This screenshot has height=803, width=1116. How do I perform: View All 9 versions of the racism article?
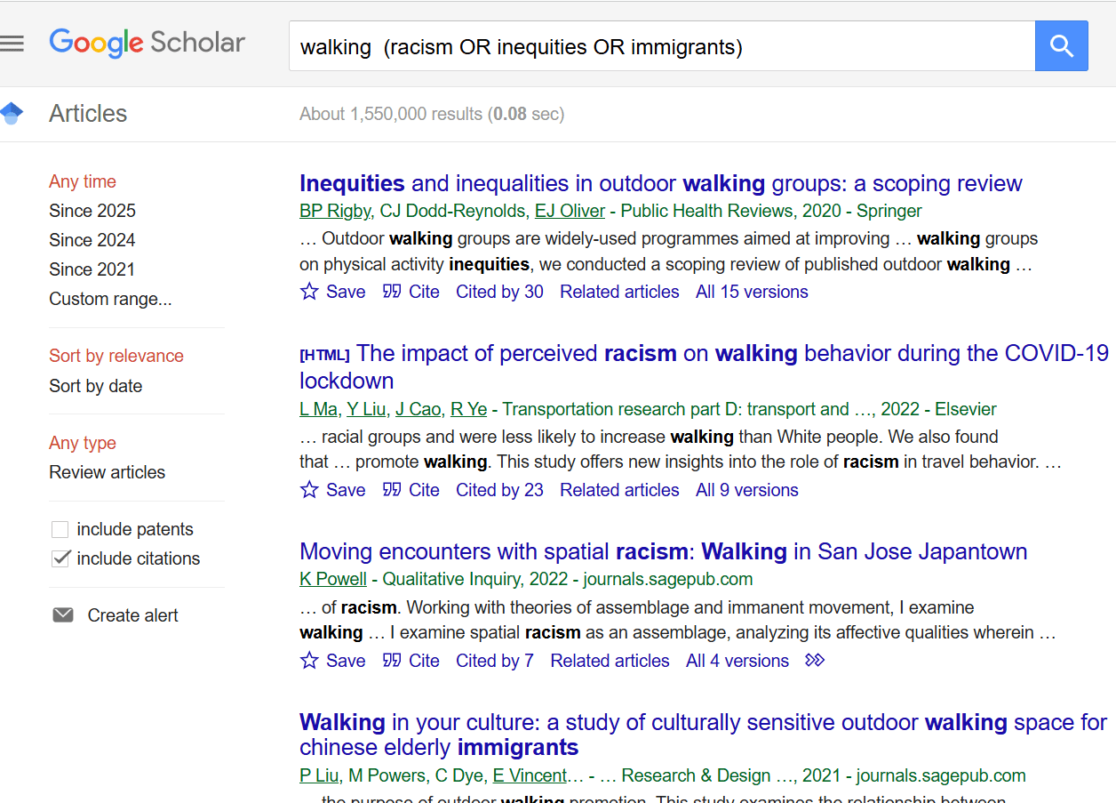click(x=746, y=489)
